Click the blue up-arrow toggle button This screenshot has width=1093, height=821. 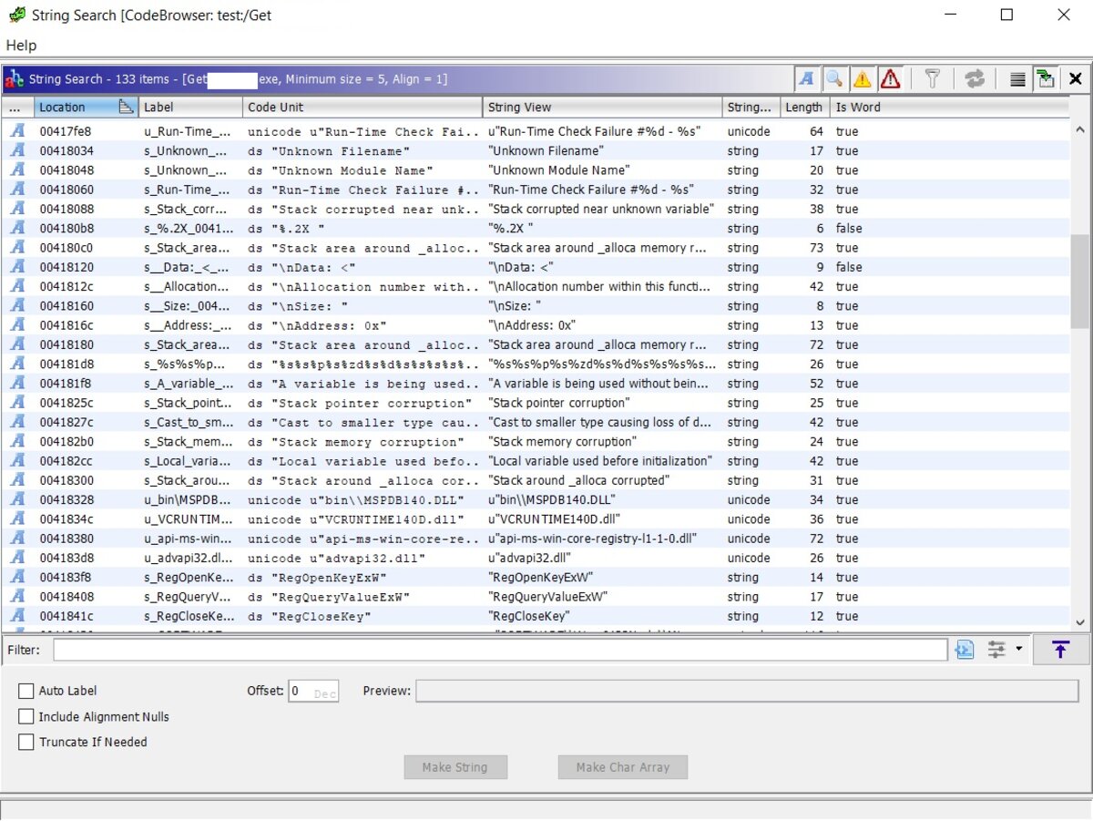point(1060,650)
